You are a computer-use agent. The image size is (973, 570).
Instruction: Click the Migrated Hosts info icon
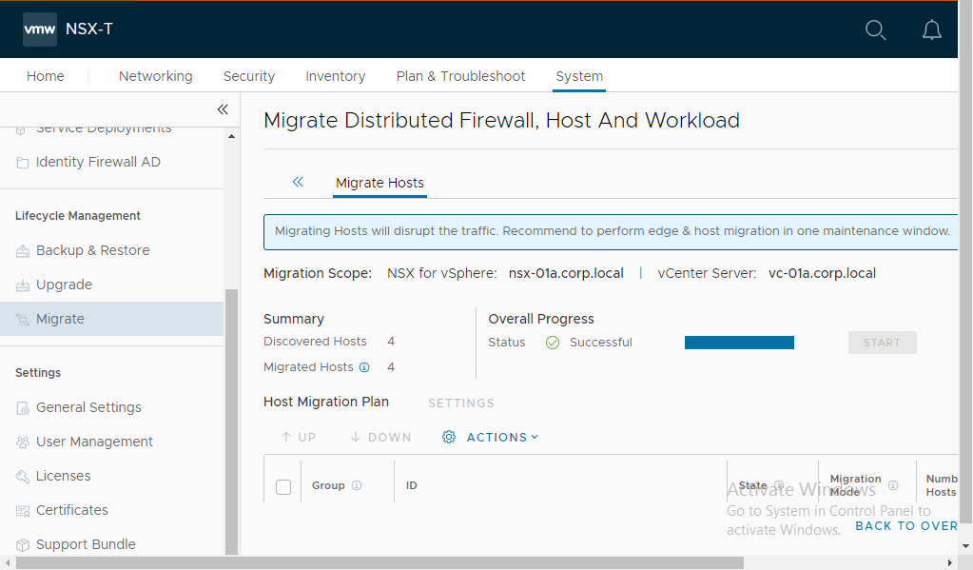[x=364, y=367]
